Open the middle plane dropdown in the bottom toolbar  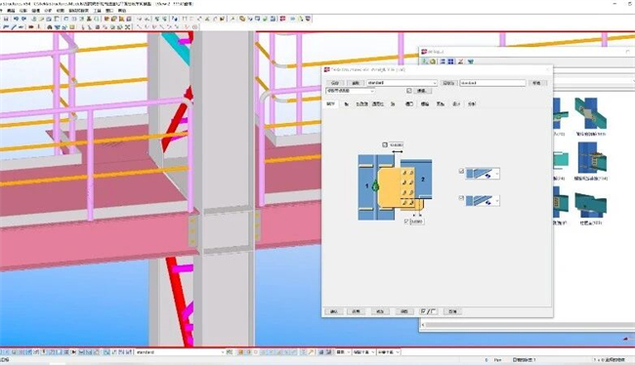pos(363,352)
